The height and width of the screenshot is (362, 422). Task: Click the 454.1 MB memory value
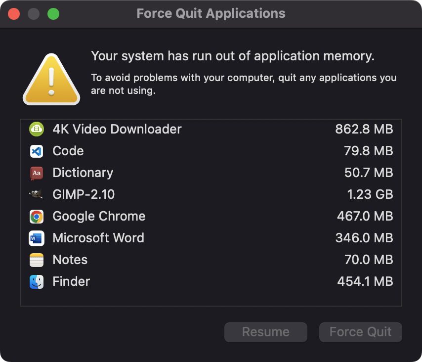pos(365,281)
